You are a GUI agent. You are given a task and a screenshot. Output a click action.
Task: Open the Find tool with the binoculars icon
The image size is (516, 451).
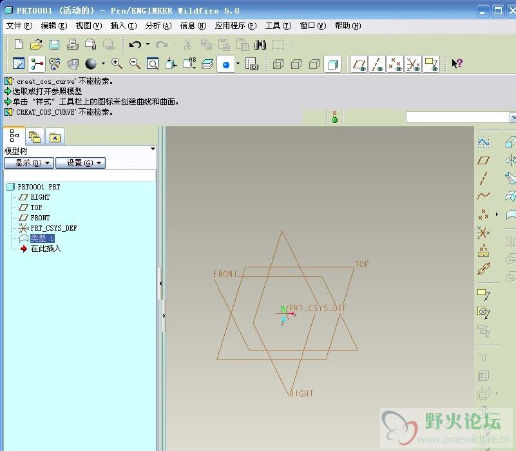click(260, 44)
